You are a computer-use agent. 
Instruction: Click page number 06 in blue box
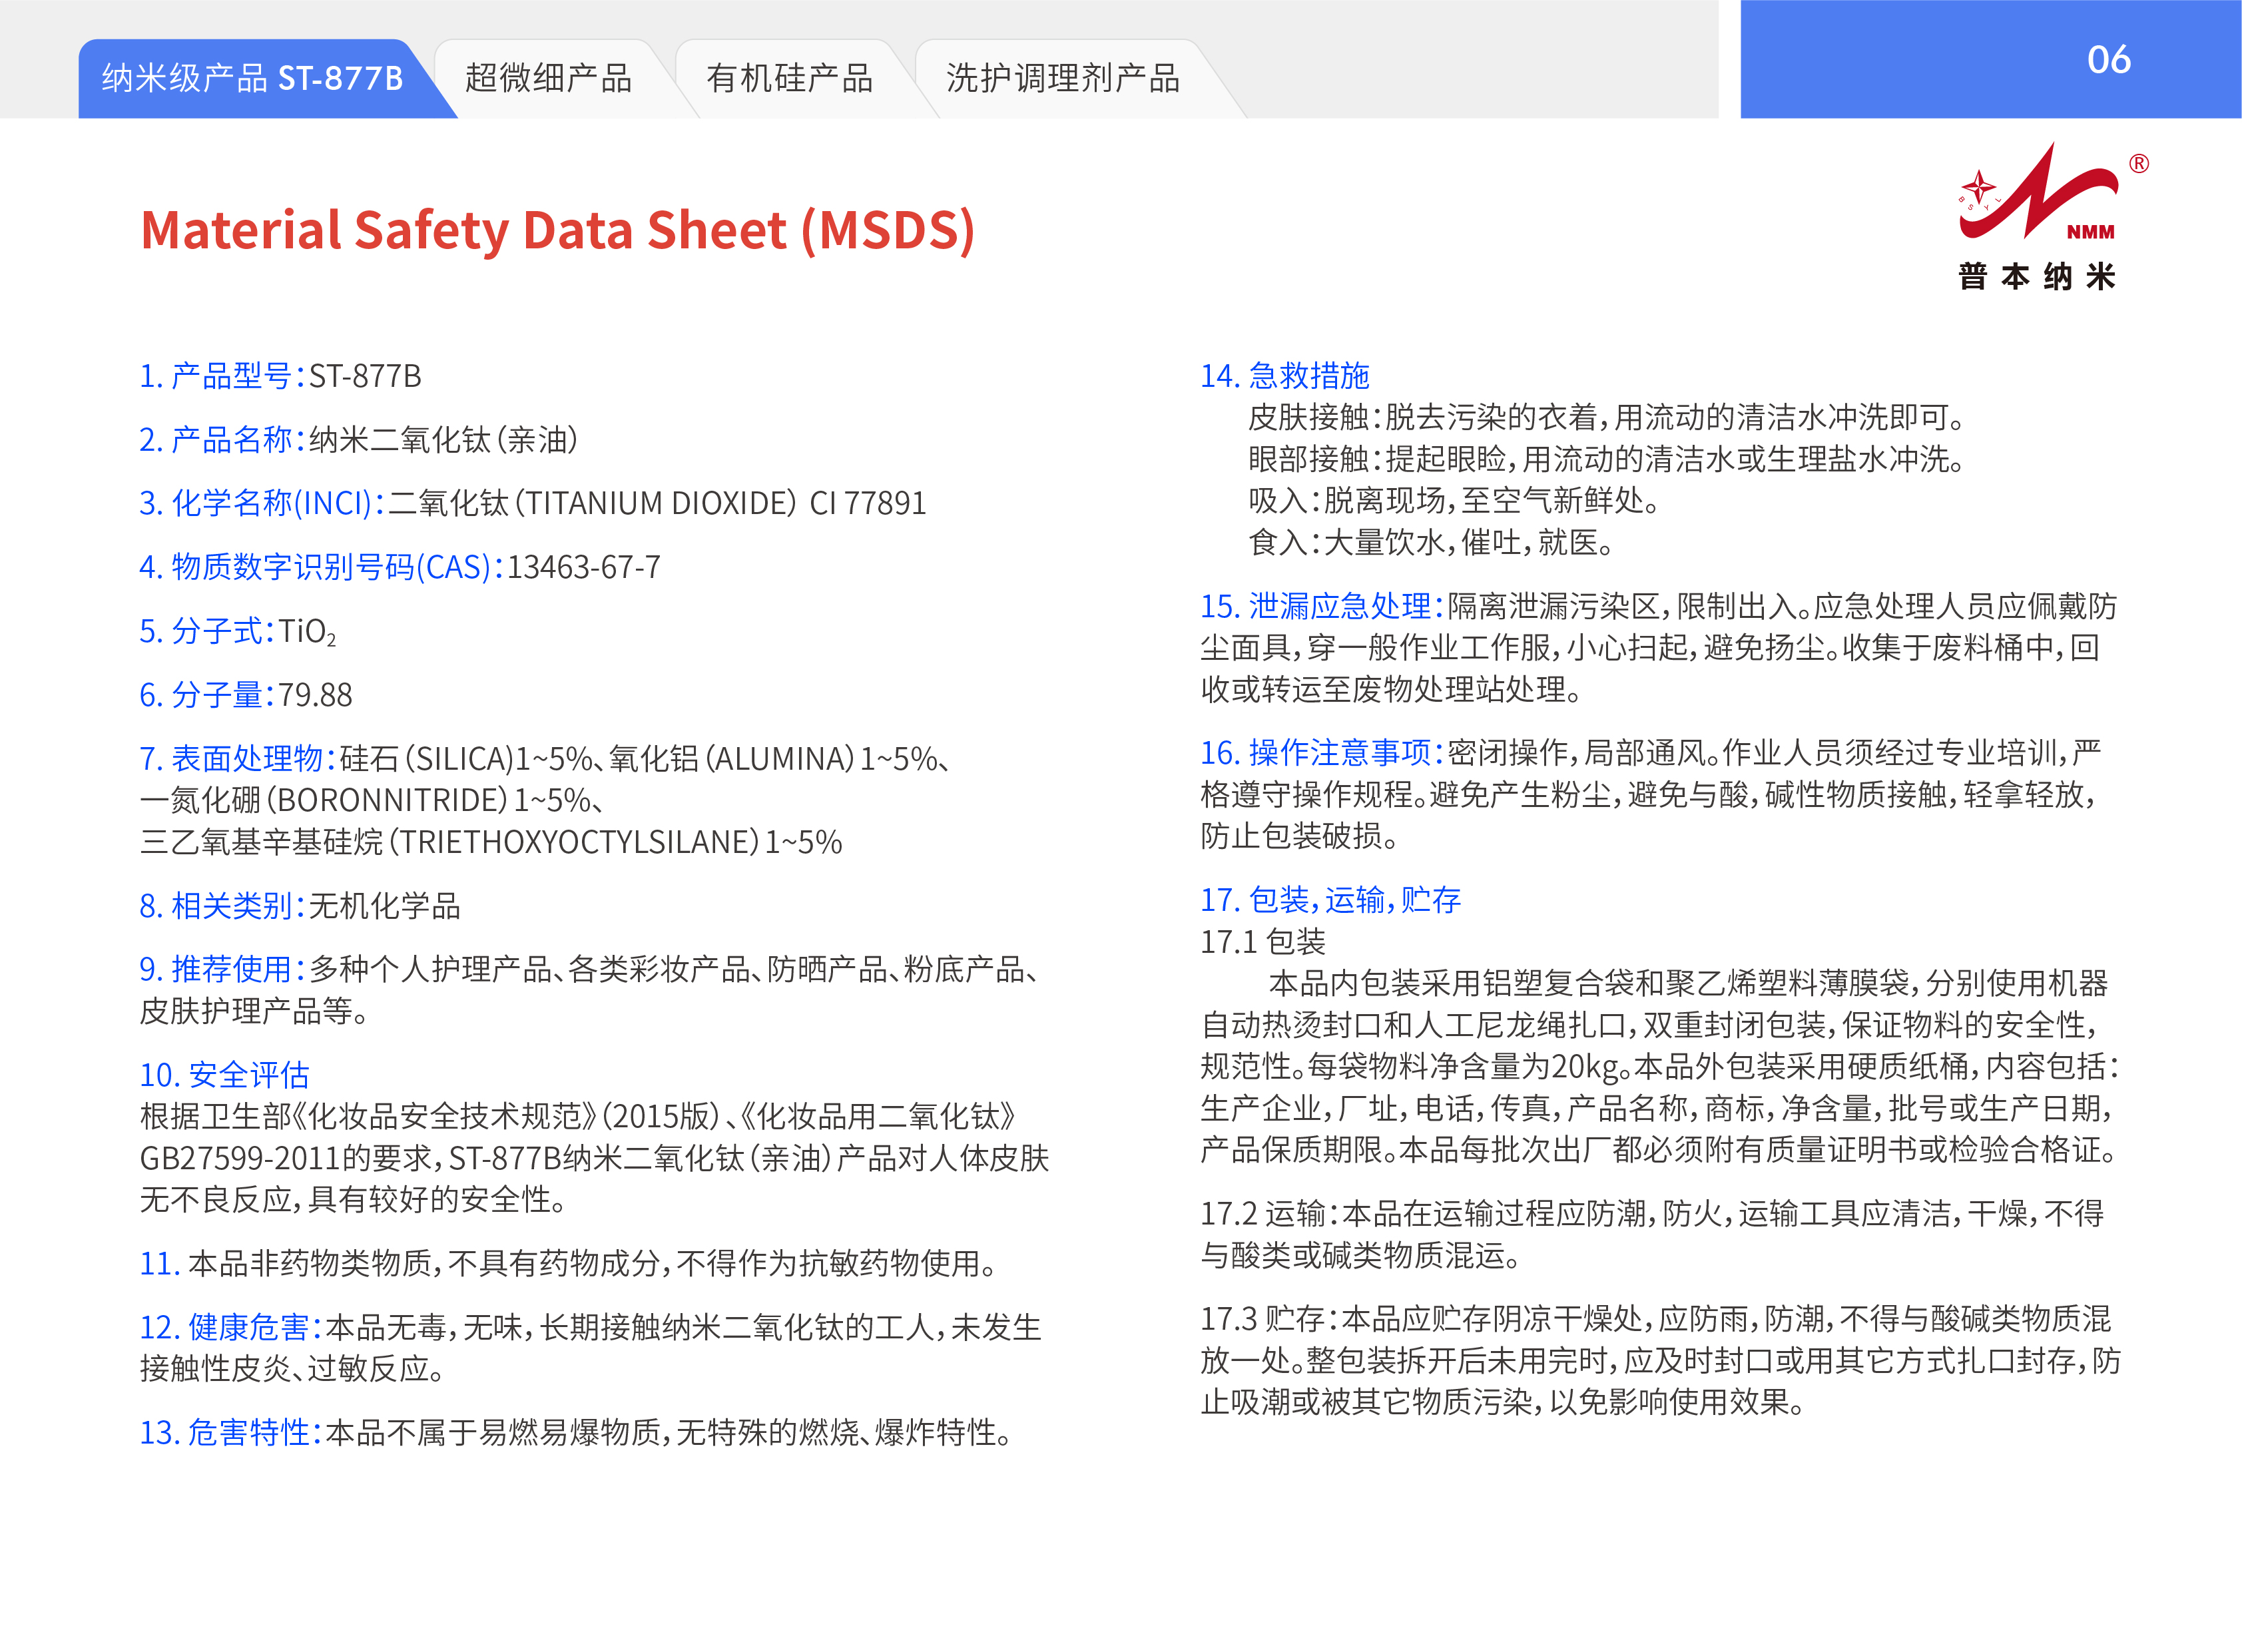tap(2108, 60)
